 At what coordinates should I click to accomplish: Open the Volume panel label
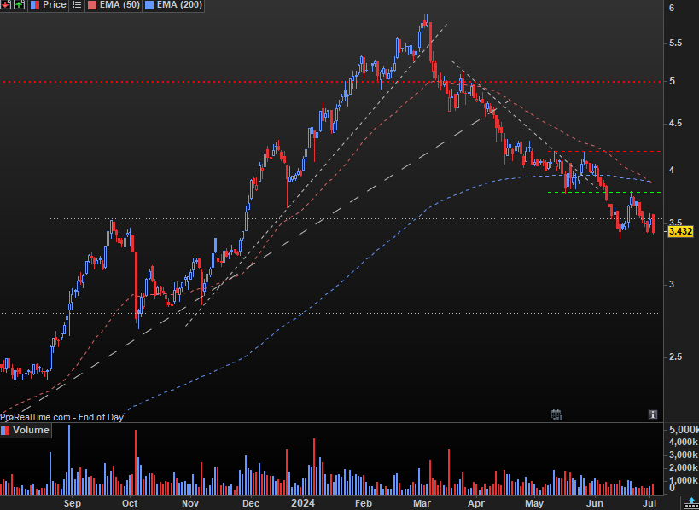31,430
